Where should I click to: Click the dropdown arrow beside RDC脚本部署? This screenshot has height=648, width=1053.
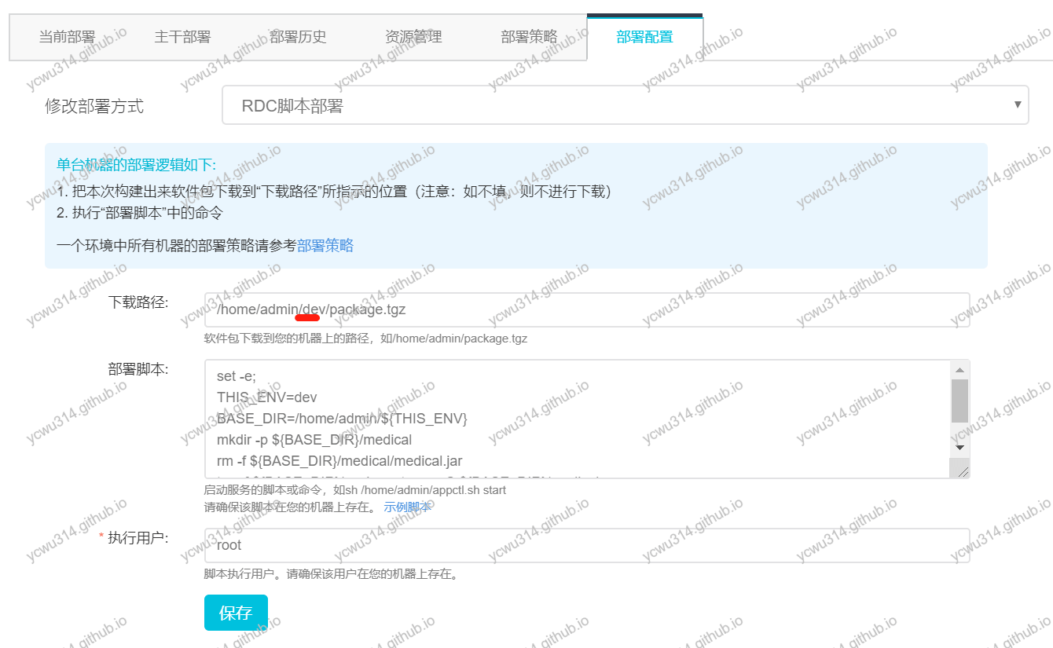tap(1018, 104)
